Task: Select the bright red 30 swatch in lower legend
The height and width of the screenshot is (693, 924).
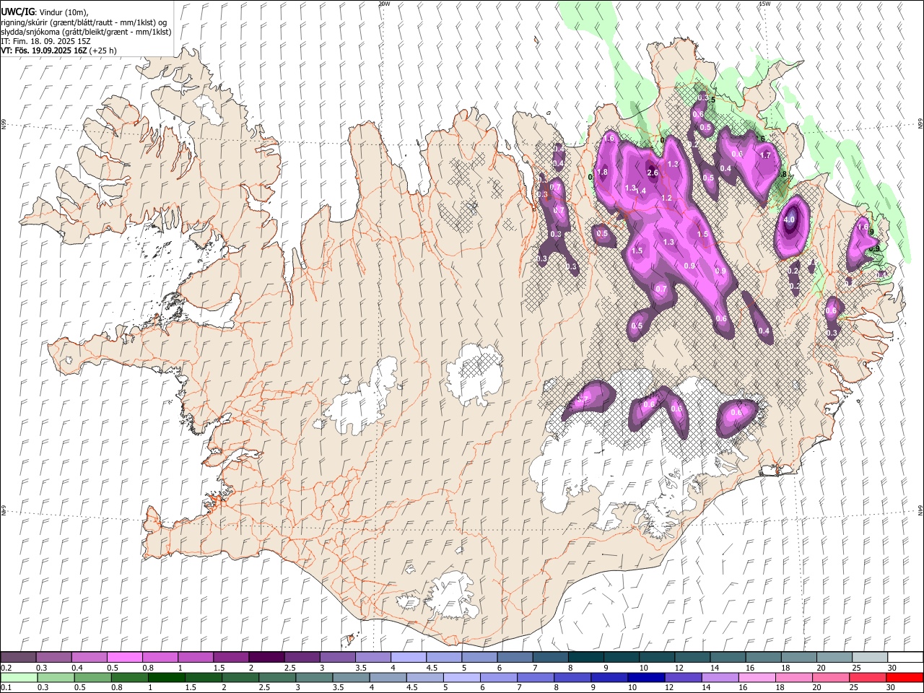Action: [904, 677]
